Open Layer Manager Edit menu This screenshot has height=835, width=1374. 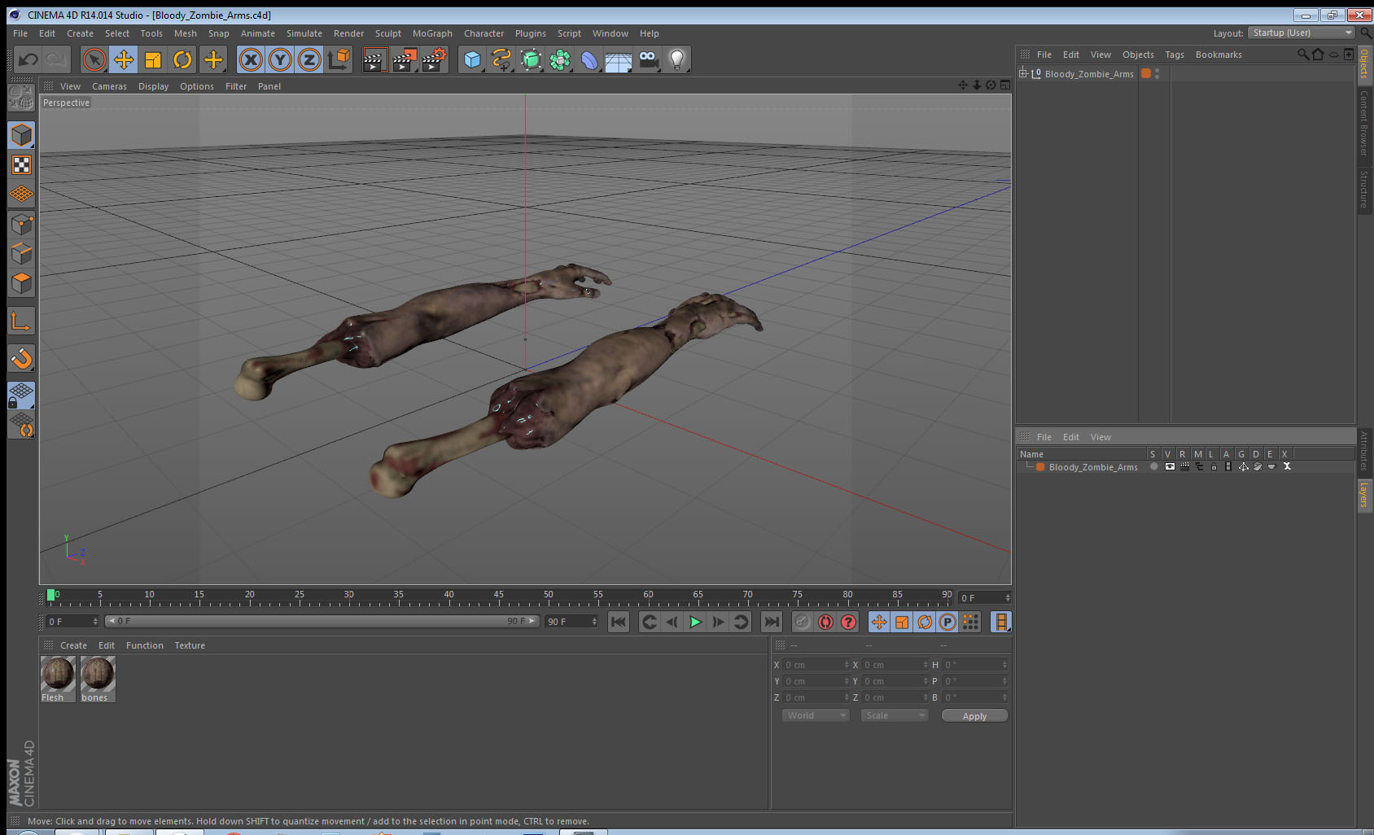point(1070,437)
